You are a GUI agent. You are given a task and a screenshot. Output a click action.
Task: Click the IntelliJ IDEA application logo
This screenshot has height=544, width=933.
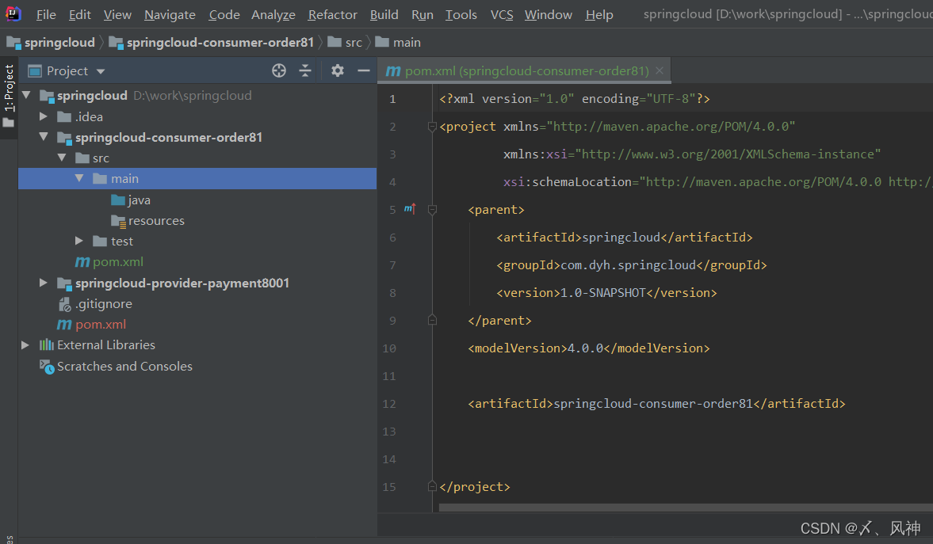point(13,13)
